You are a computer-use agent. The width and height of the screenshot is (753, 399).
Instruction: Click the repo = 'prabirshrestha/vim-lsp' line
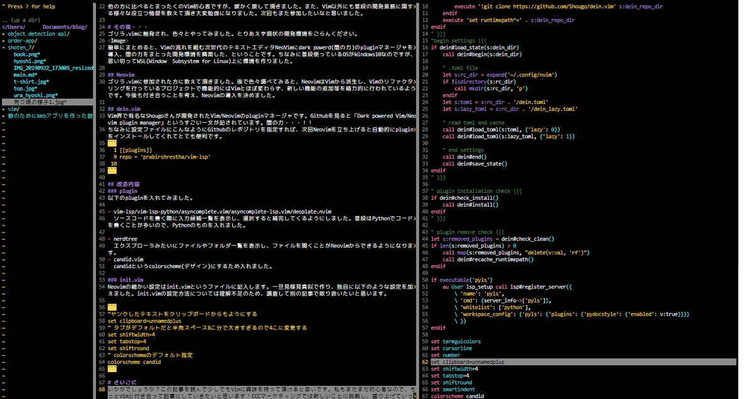166,157
